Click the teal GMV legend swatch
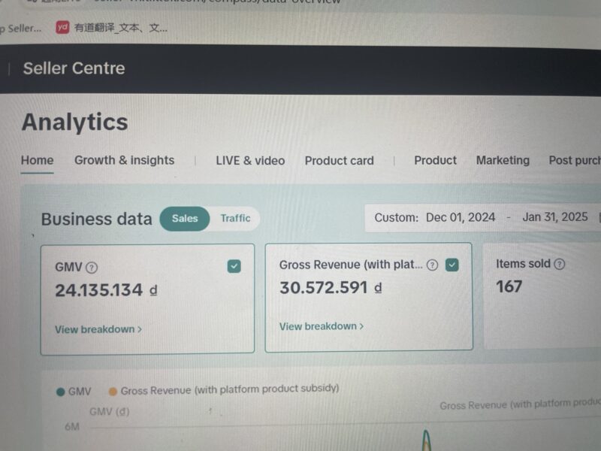Image resolution: width=601 pixels, height=451 pixels. (60, 392)
